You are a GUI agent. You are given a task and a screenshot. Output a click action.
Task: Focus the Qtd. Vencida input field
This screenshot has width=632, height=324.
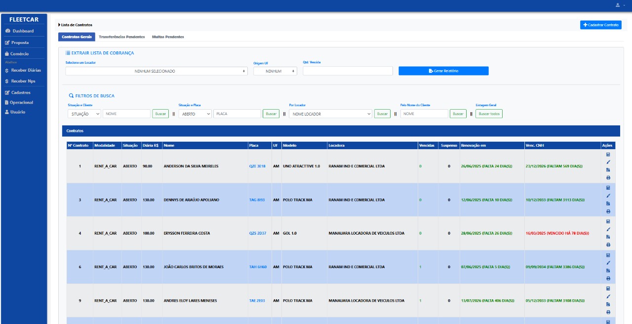tap(348, 71)
